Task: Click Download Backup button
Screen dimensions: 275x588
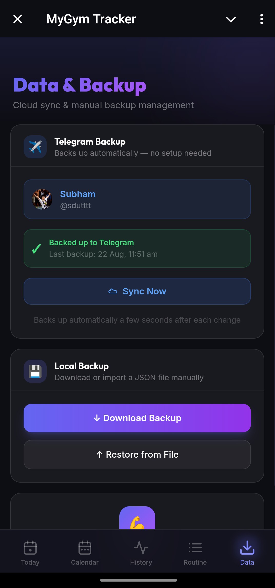Action: [x=137, y=418]
